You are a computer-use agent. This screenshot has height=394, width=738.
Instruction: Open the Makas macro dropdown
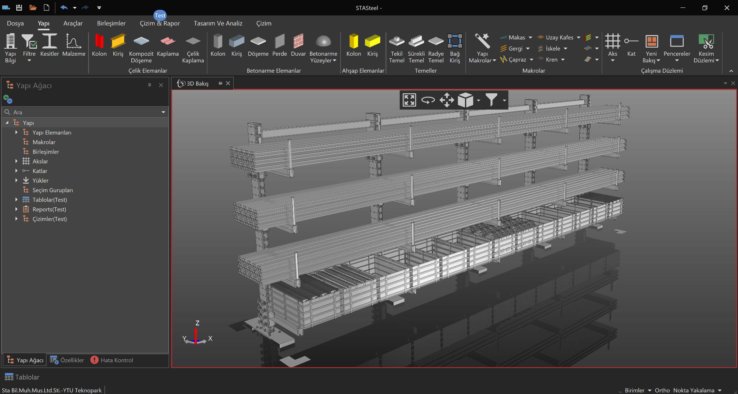pyautogui.click(x=530, y=38)
